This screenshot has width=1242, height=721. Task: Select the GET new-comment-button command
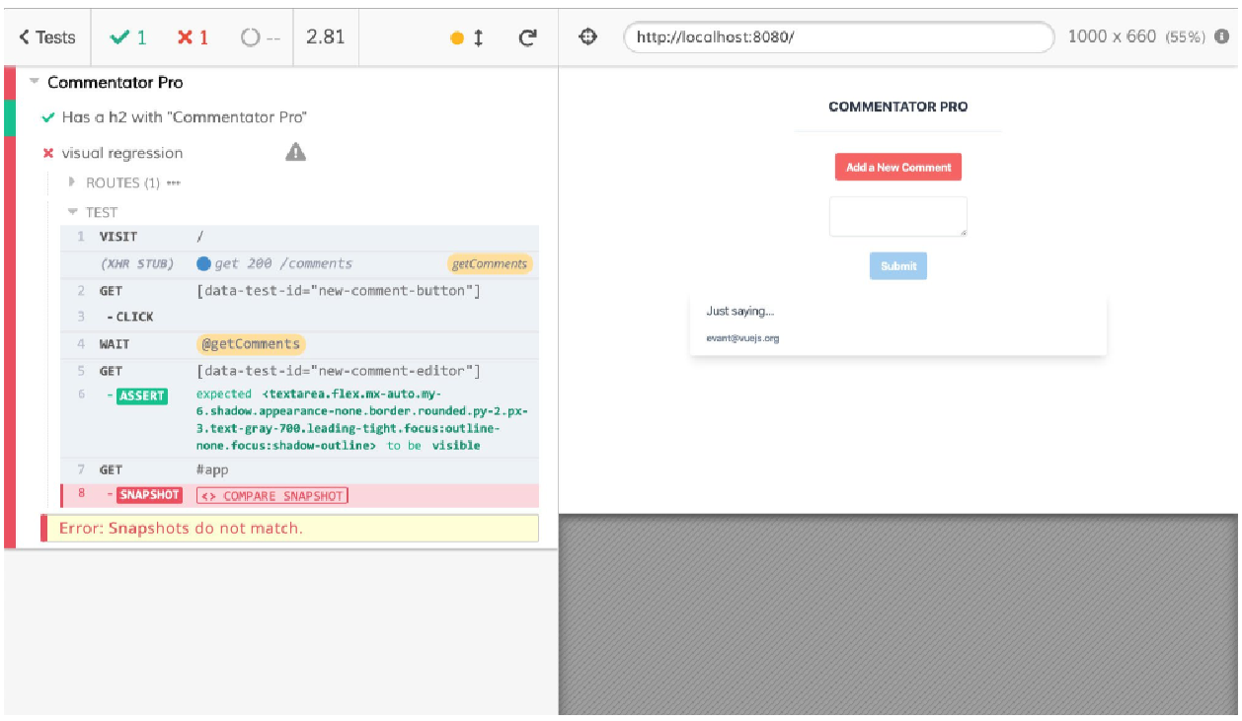299,291
